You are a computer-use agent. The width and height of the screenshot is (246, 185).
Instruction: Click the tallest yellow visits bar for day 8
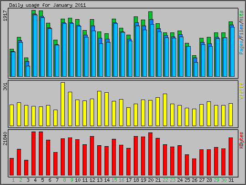[63, 104]
